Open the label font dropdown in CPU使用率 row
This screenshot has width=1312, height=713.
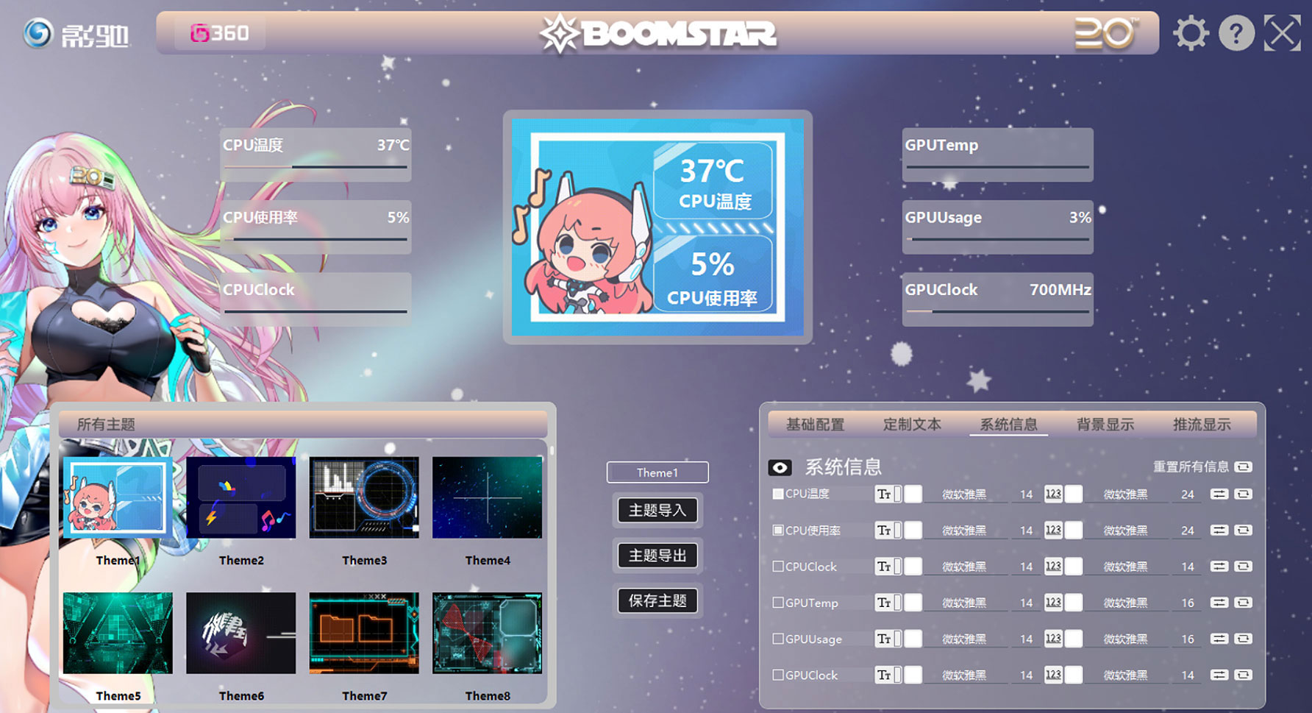(x=964, y=531)
